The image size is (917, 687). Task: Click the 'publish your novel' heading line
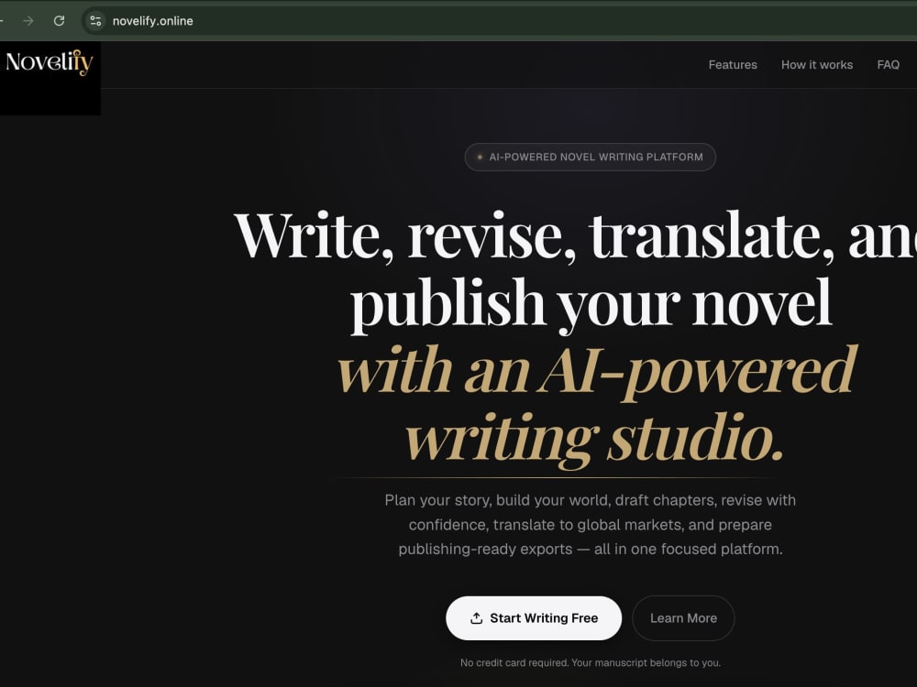[591, 304]
